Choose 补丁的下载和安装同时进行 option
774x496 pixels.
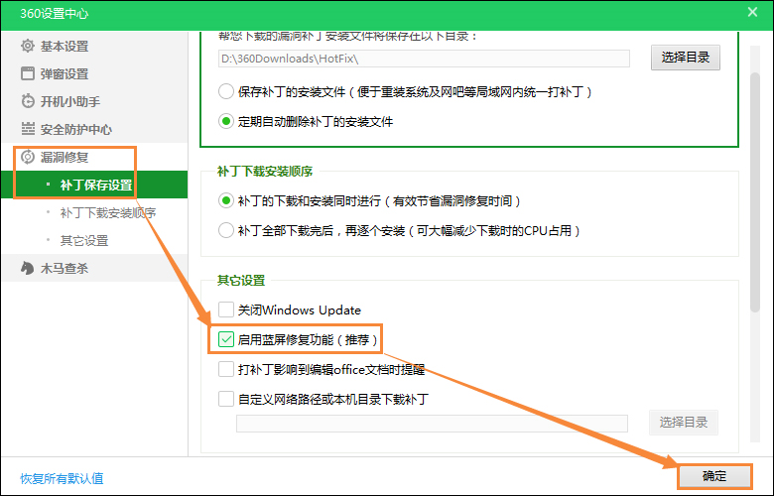tap(225, 200)
